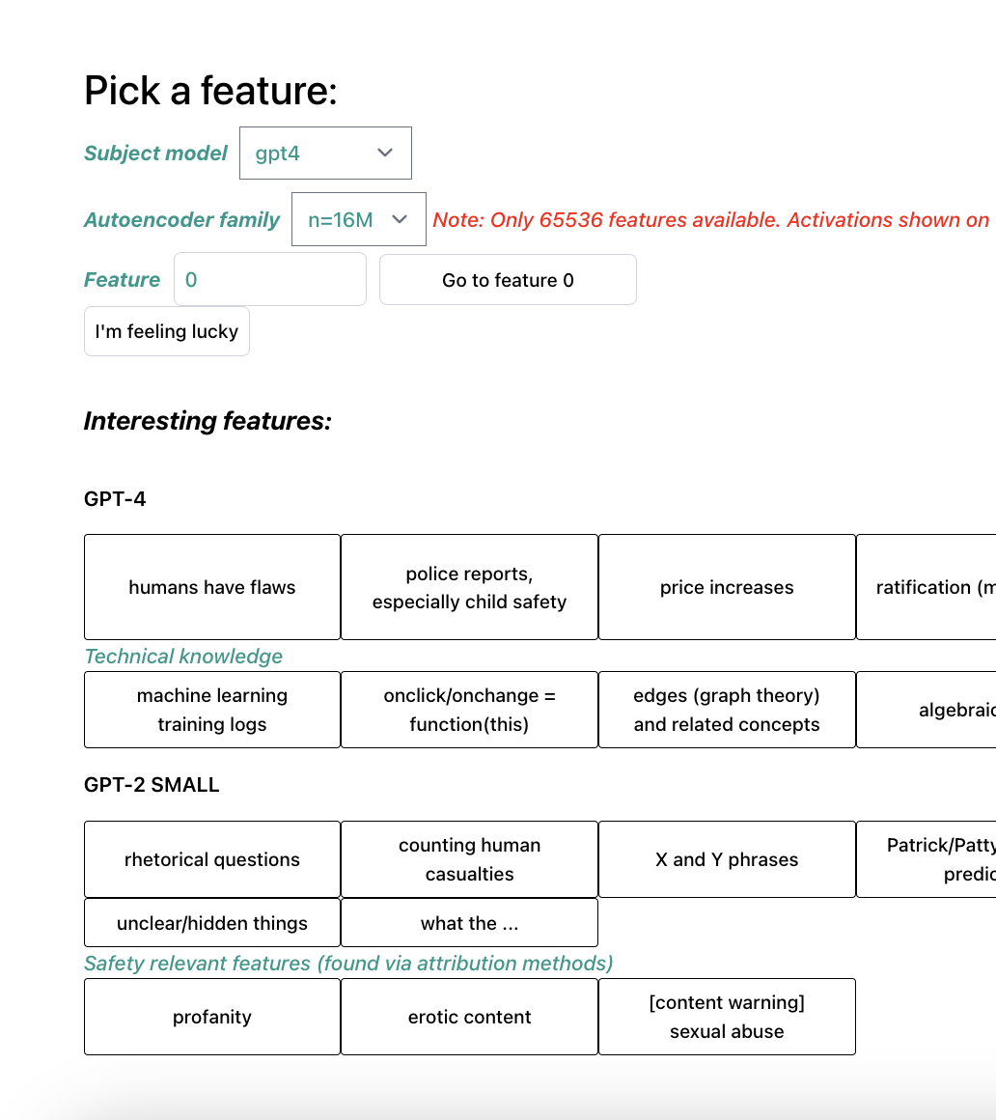The height and width of the screenshot is (1120, 996).
Task: Open counting human casualties feature
Action: (469, 859)
